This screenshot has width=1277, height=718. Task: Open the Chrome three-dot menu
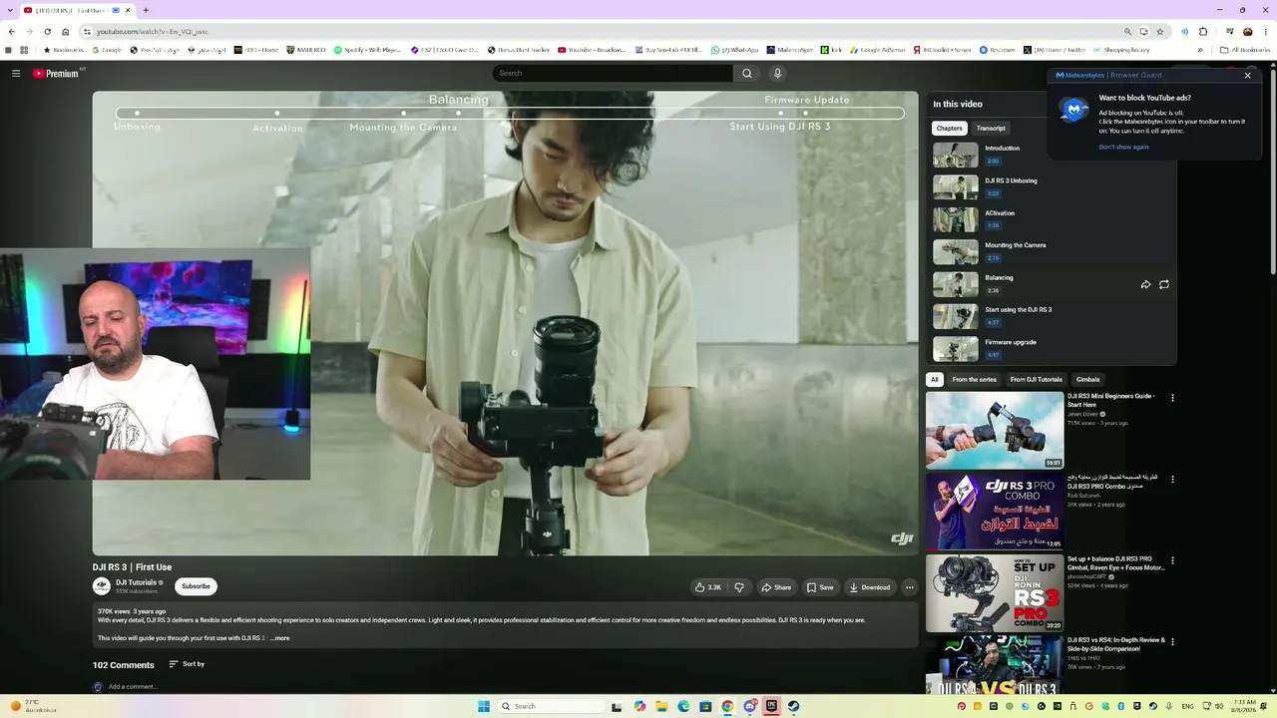click(x=1266, y=31)
